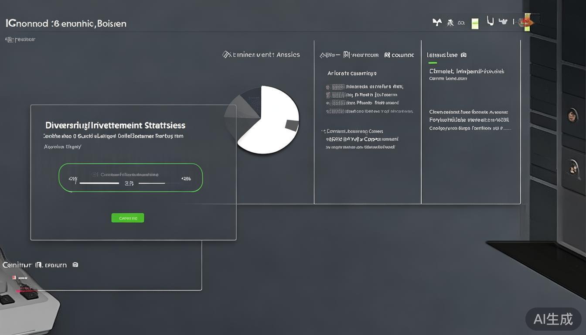Click the app title text at top left
This screenshot has width=586, height=335.
click(x=66, y=24)
